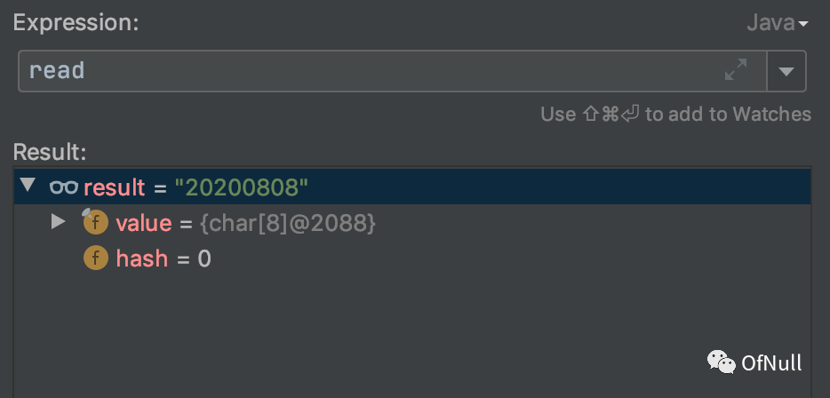
Task: Click the "hash" field name
Action: point(141,259)
